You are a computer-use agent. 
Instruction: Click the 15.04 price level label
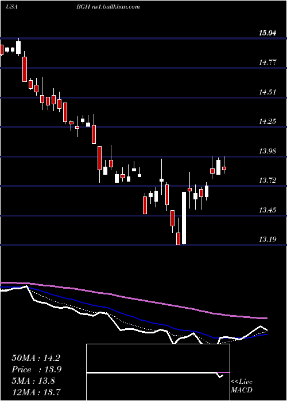[268, 33]
